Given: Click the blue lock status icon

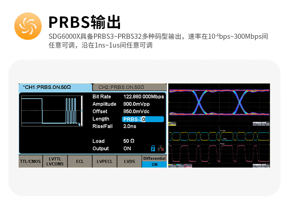Looking at the screenshot, I should tap(153, 148).
